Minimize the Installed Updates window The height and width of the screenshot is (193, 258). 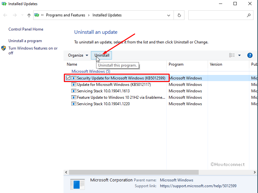[221, 4]
